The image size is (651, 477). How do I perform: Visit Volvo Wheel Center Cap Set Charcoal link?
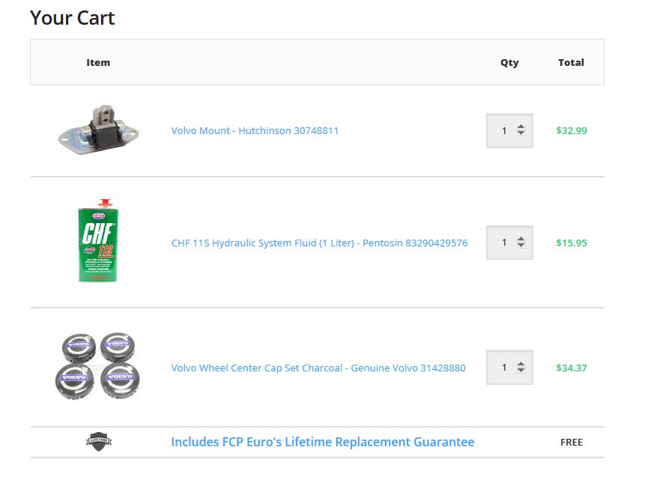coord(318,368)
